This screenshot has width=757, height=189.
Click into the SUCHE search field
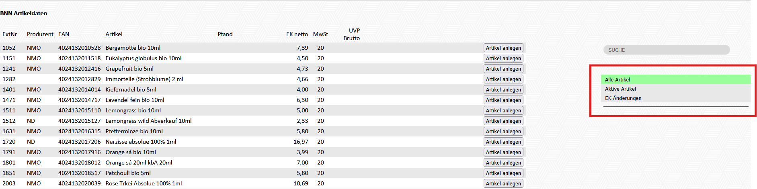coord(666,50)
